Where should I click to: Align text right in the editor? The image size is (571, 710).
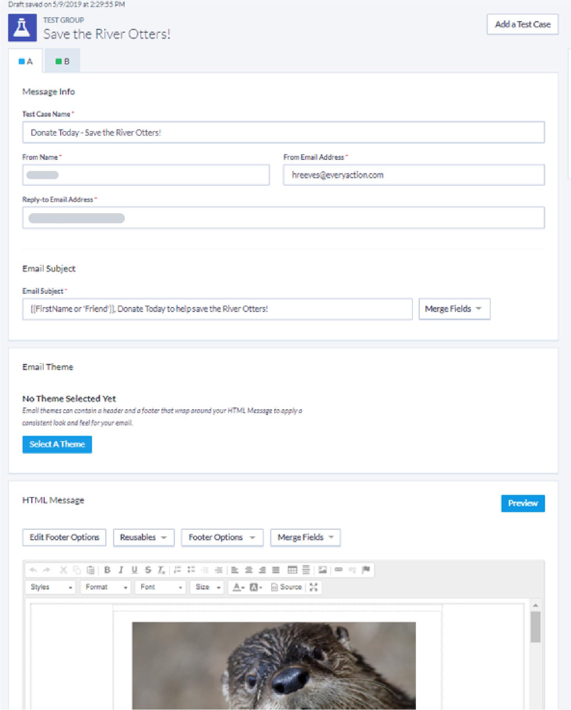click(x=262, y=570)
